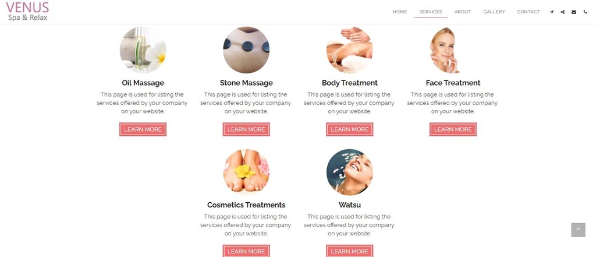Open the Home menu item
This screenshot has height=257, width=596.
coord(400,12)
